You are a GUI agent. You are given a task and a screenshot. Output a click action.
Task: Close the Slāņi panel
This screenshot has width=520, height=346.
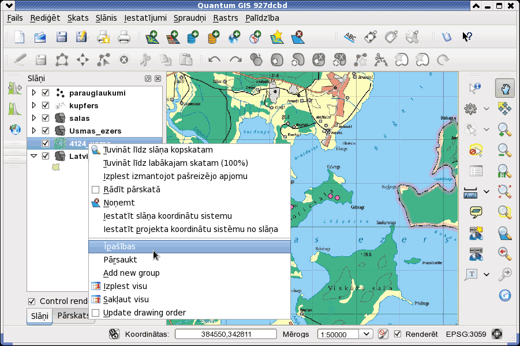click(x=158, y=78)
